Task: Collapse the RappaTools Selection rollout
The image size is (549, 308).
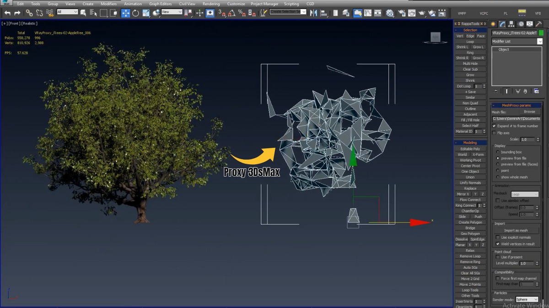Action: point(470,30)
